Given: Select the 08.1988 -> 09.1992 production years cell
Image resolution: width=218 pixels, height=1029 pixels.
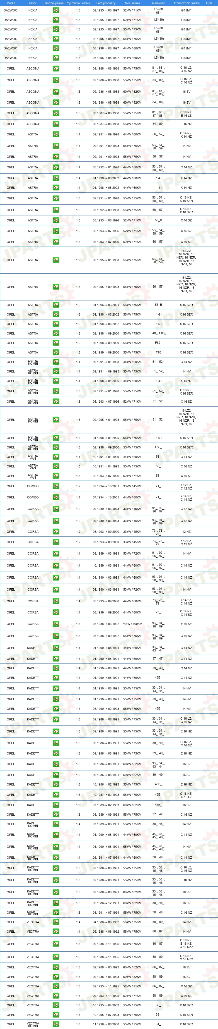Looking at the screenshot, I should pos(106,636).
